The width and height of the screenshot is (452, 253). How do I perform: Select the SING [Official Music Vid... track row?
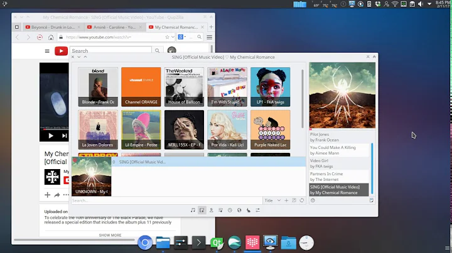coord(208,162)
